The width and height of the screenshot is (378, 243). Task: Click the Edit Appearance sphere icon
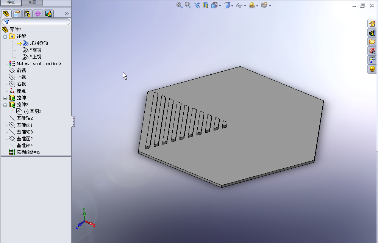point(251,5)
